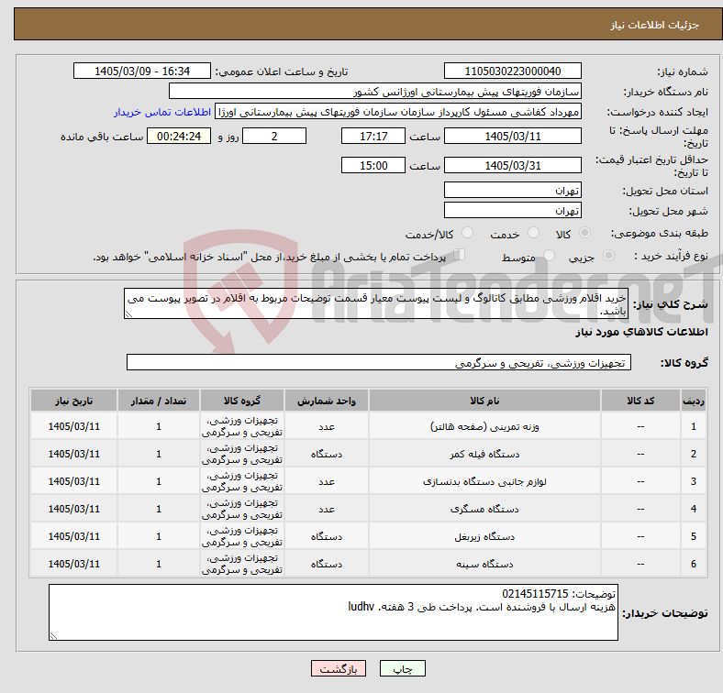Open the اطلاعات تماس خریدار link
The image size is (723, 693).
tap(162, 112)
